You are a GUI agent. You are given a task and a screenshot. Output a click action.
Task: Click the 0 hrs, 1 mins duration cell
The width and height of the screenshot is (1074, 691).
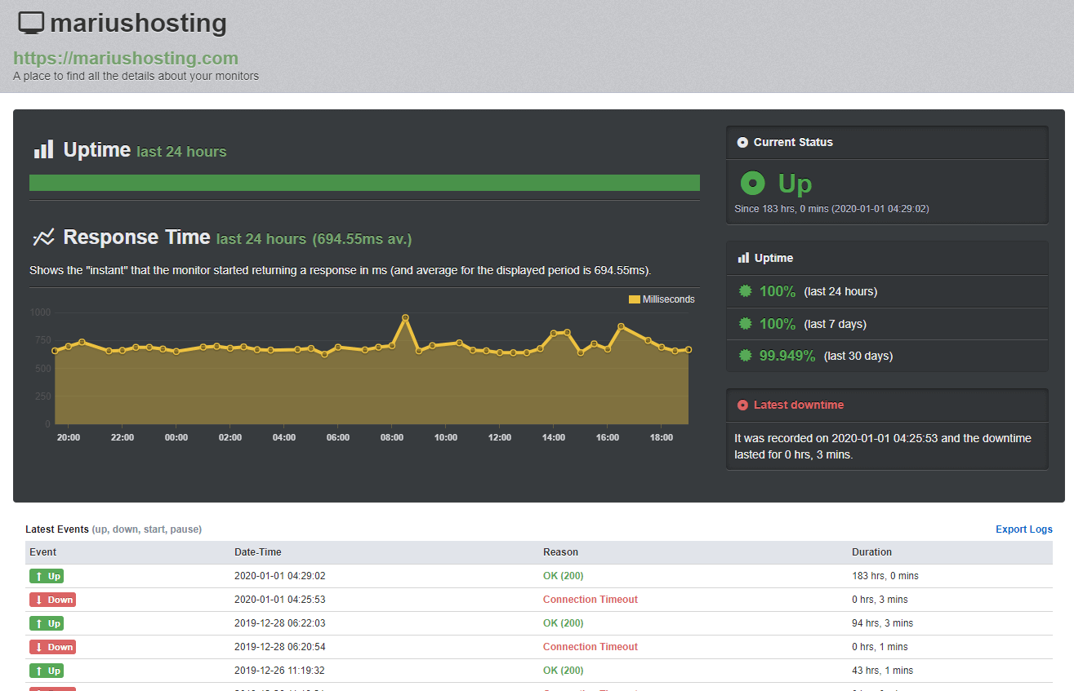click(880, 647)
